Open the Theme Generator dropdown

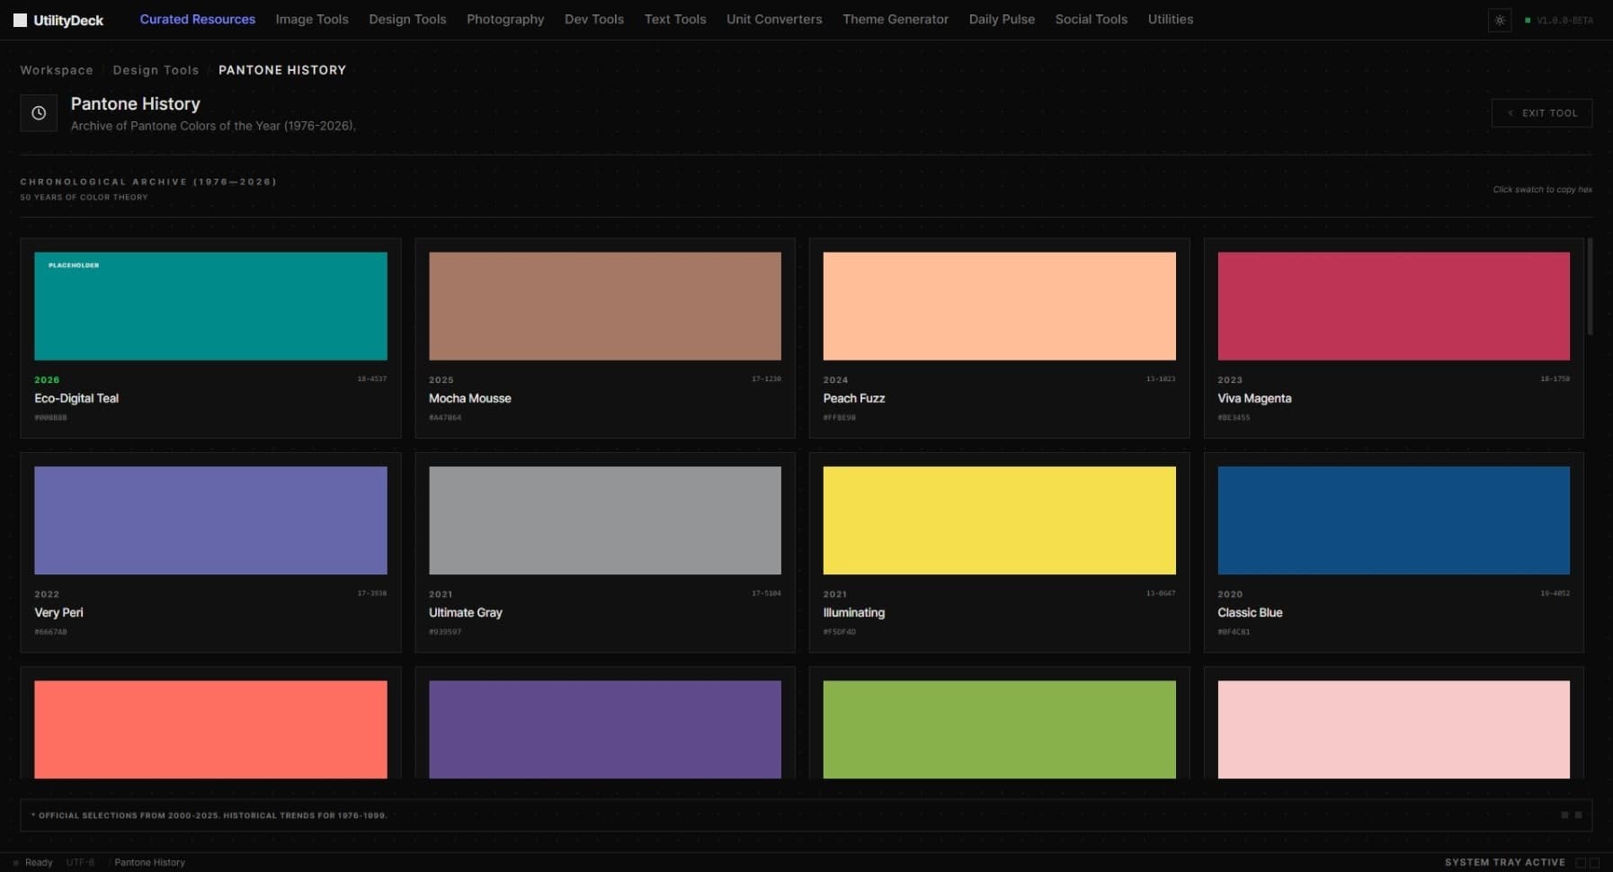(x=896, y=19)
